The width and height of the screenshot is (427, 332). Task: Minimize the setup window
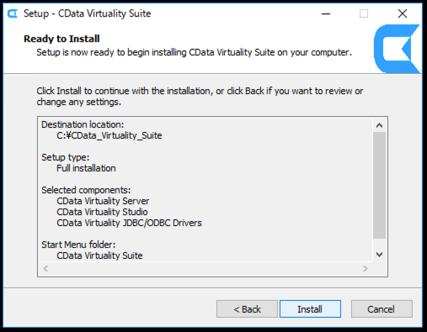(x=326, y=13)
